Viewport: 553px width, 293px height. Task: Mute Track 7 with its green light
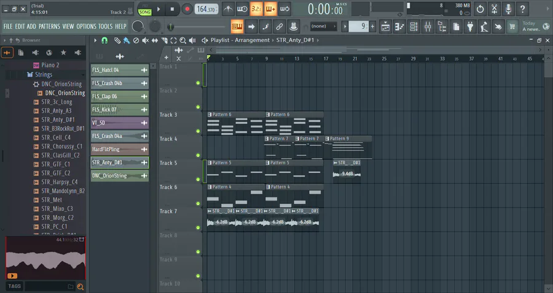pos(198,227)
